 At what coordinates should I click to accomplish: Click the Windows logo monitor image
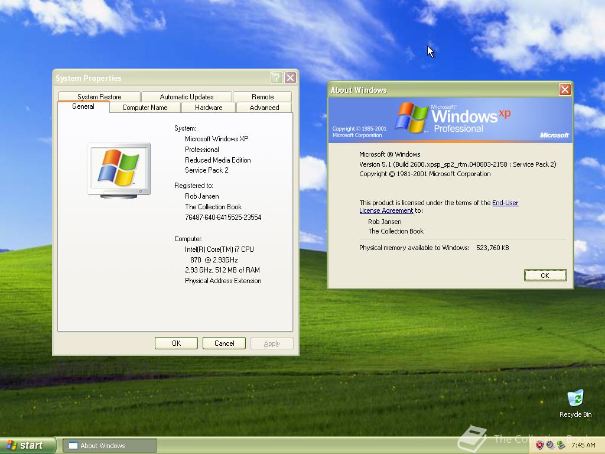[x=119, y=171]
